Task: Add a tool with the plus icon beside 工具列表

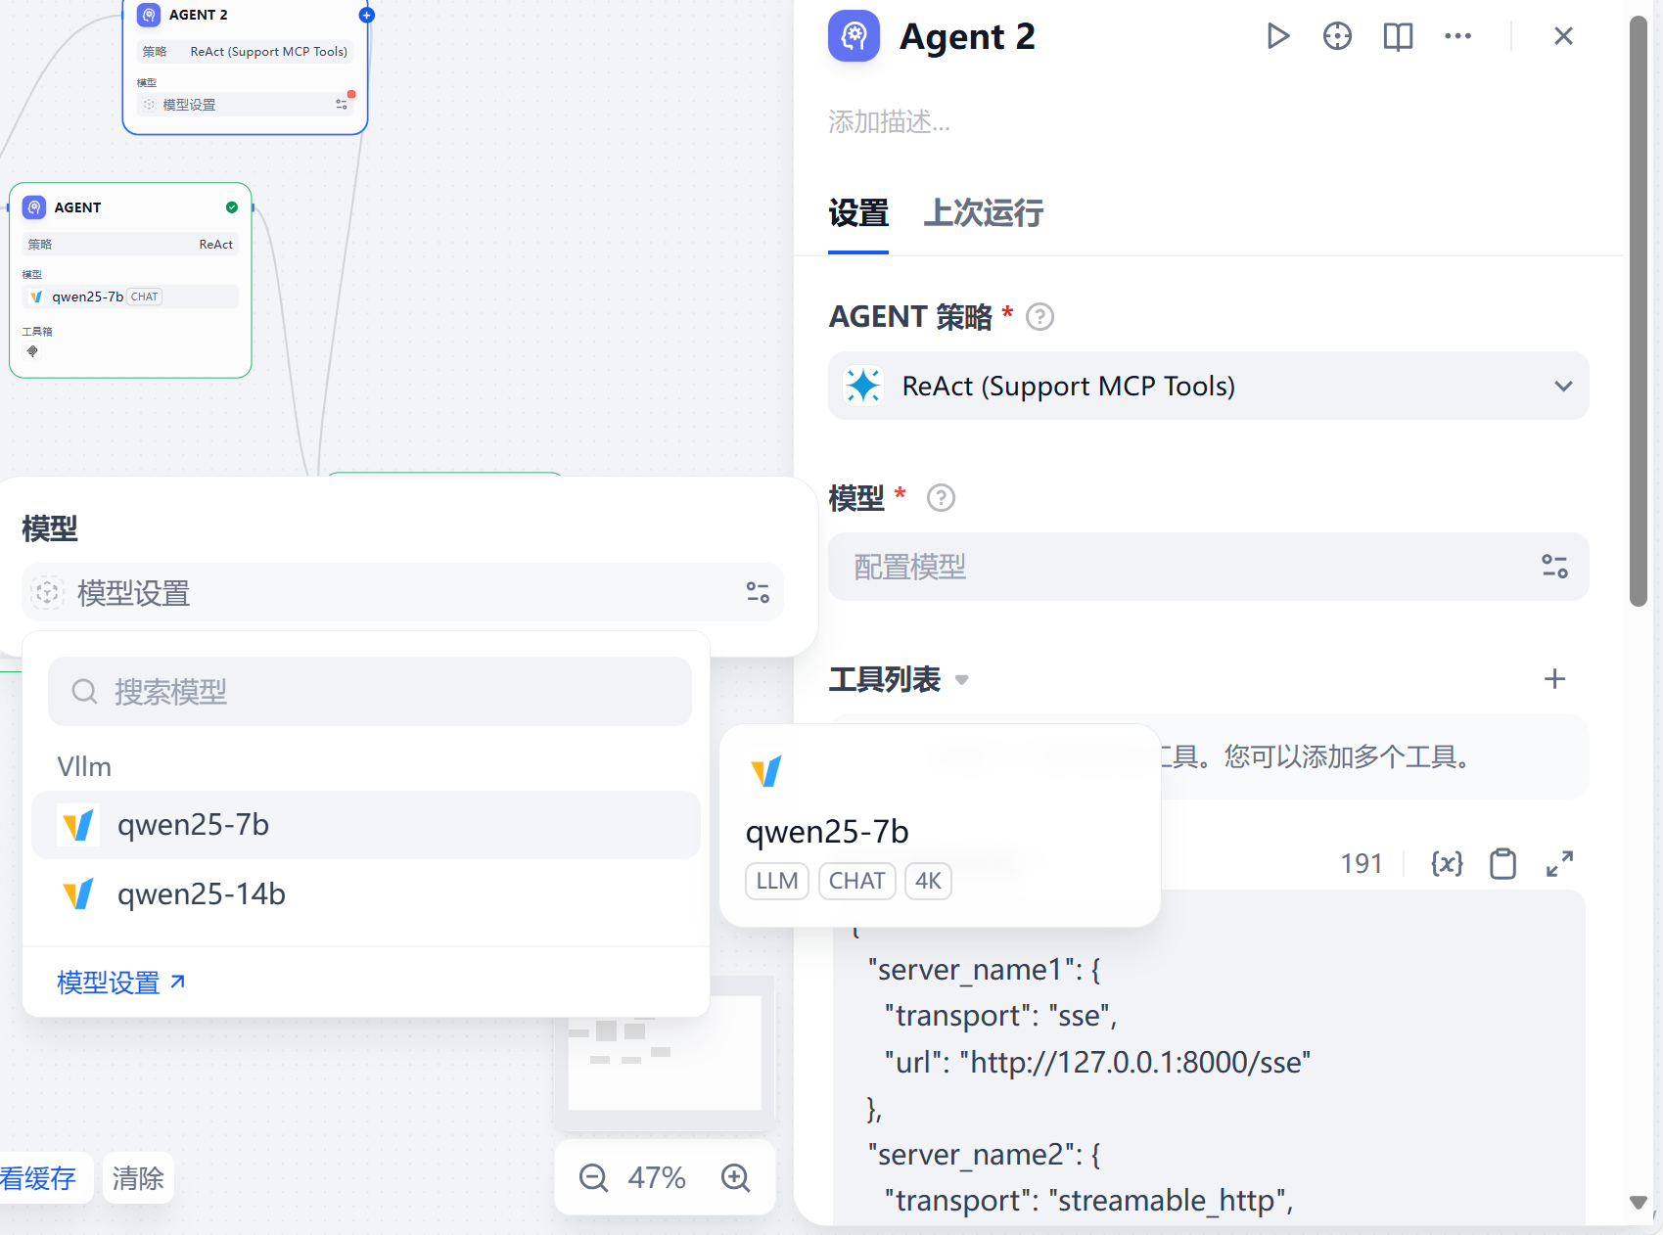Action: (1553, 678)
